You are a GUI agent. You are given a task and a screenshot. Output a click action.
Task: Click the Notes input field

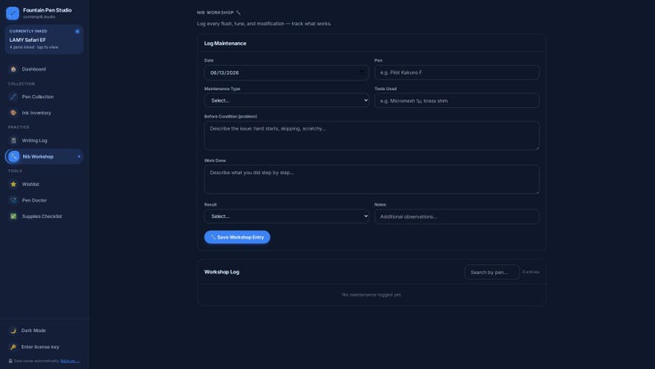(x=456, y=216)
